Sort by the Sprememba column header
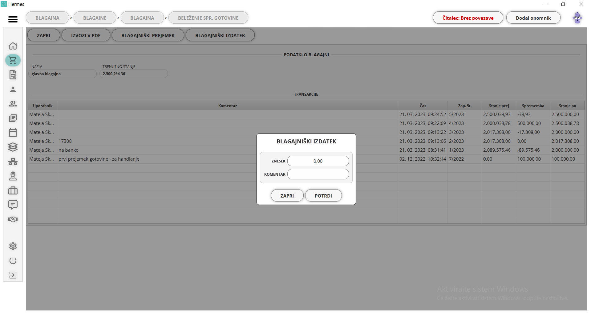 pyautogui.click(x=533, y=106)
